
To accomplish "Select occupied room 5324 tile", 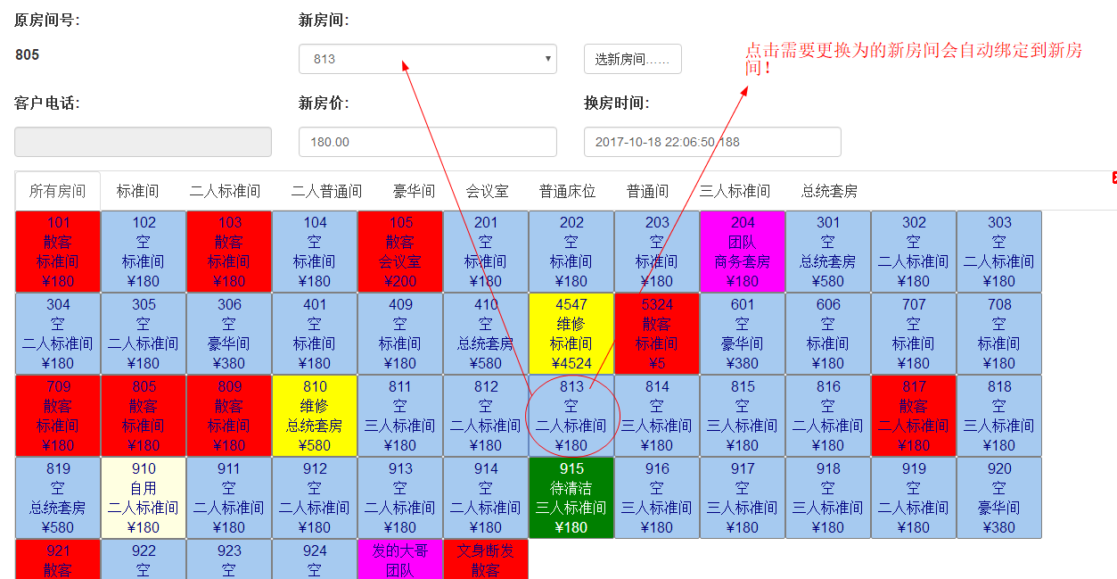I will (657, 334).
